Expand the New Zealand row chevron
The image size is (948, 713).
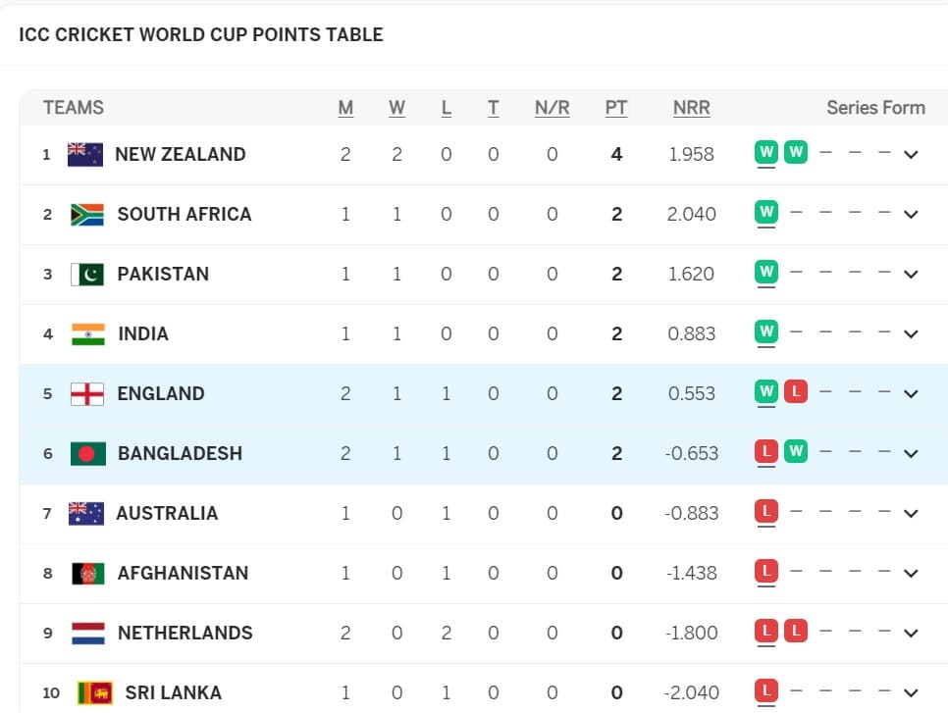(x=911, y=155)
